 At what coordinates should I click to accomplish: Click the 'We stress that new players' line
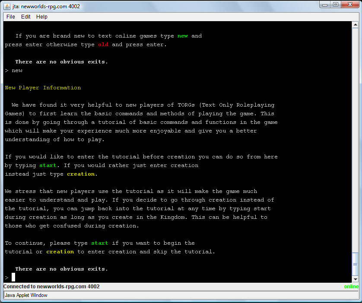[x=131, y=191]
